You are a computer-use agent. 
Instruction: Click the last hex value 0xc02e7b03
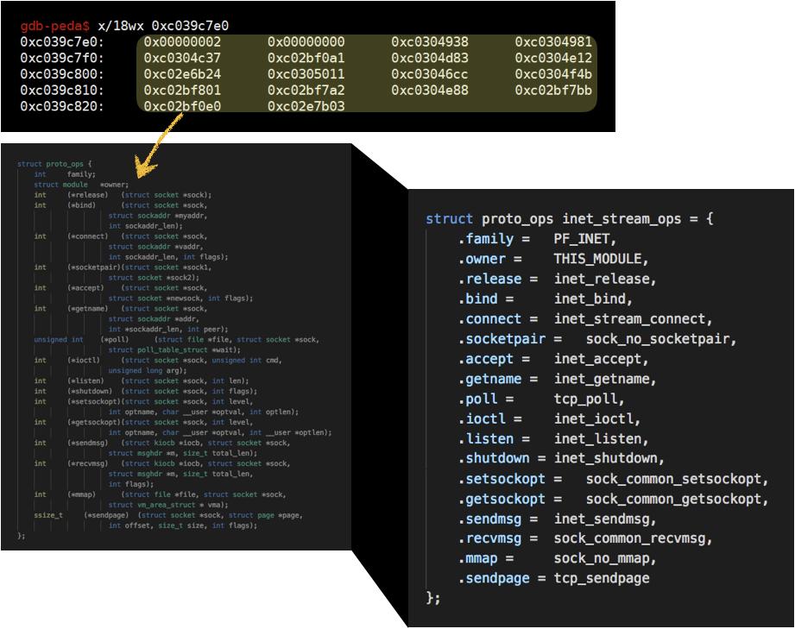pos(306,106)
